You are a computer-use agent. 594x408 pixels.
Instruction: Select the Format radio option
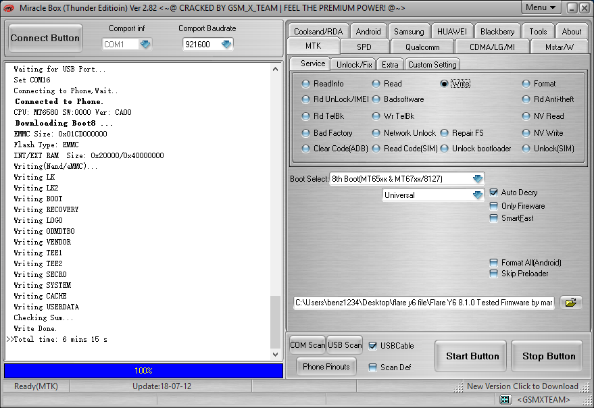[526, 84]
